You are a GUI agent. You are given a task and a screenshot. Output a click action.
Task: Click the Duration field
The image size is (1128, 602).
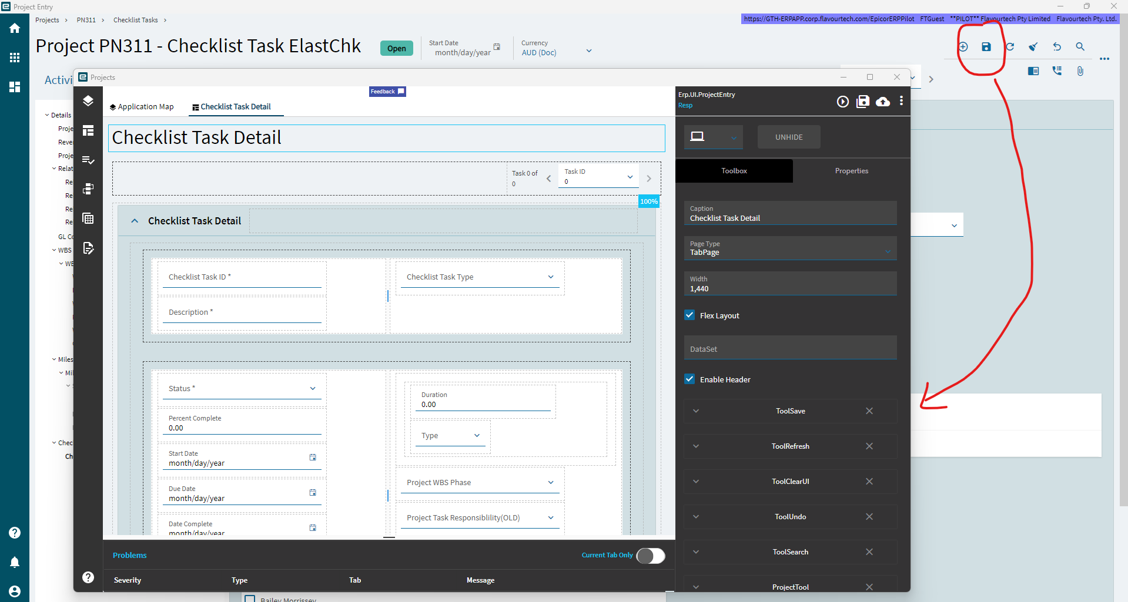point(483,400)
